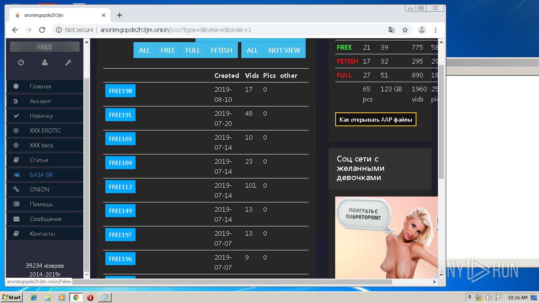The height and width of the screenshot is (303, 539).
Task: Open Статьи in the sidebar
Action: 45,160
